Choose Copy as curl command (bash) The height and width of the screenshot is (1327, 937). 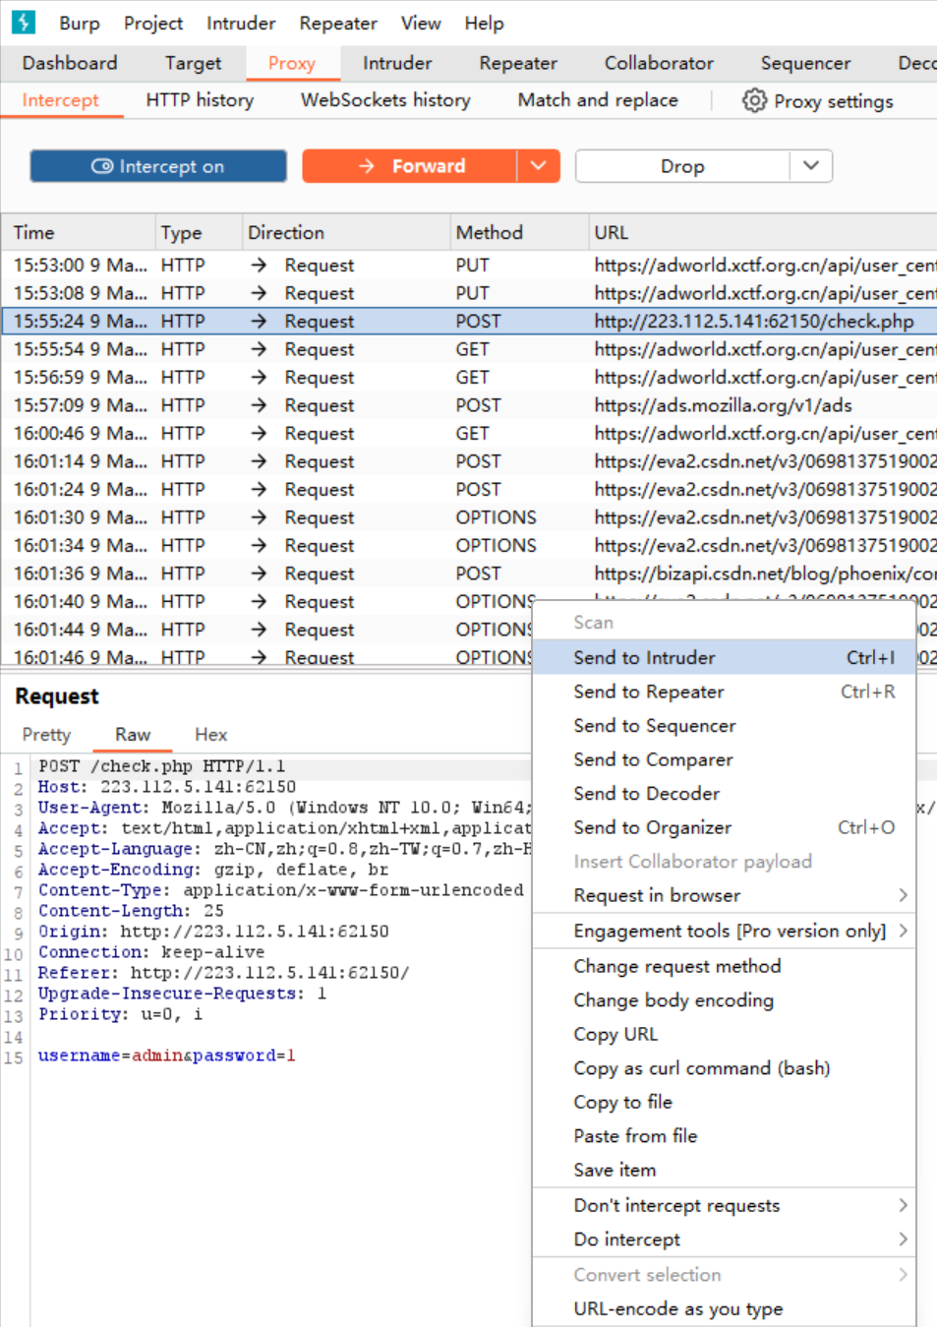(724, 1068)
